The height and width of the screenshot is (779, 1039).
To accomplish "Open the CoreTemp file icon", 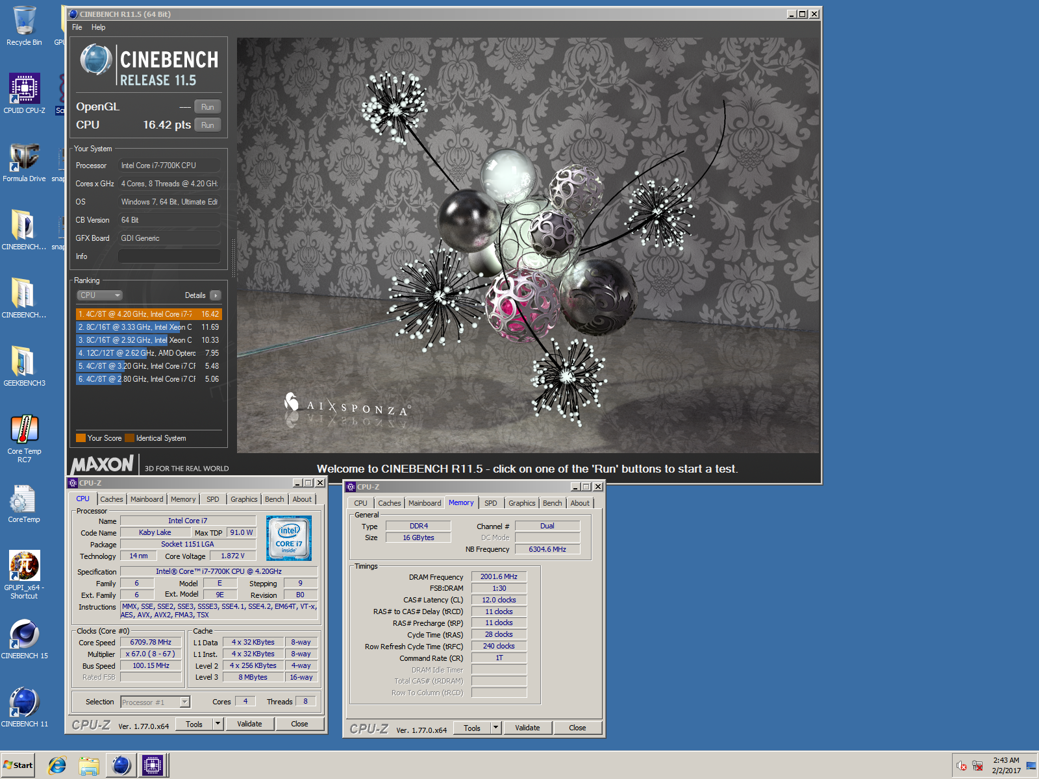I will (24, 503).
